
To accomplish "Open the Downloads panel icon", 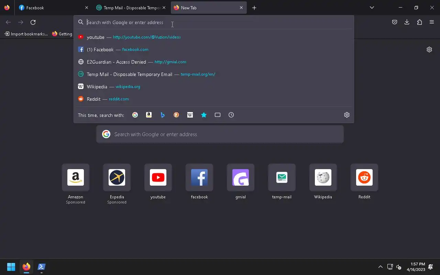I will pyautogui.click(x=407, y=22).
